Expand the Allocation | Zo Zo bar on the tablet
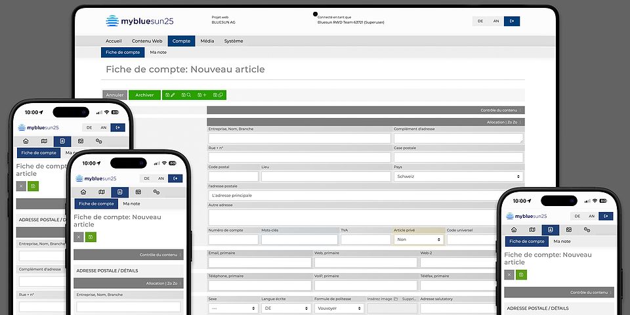Screen dimensions: 630x315 (366, 122)
